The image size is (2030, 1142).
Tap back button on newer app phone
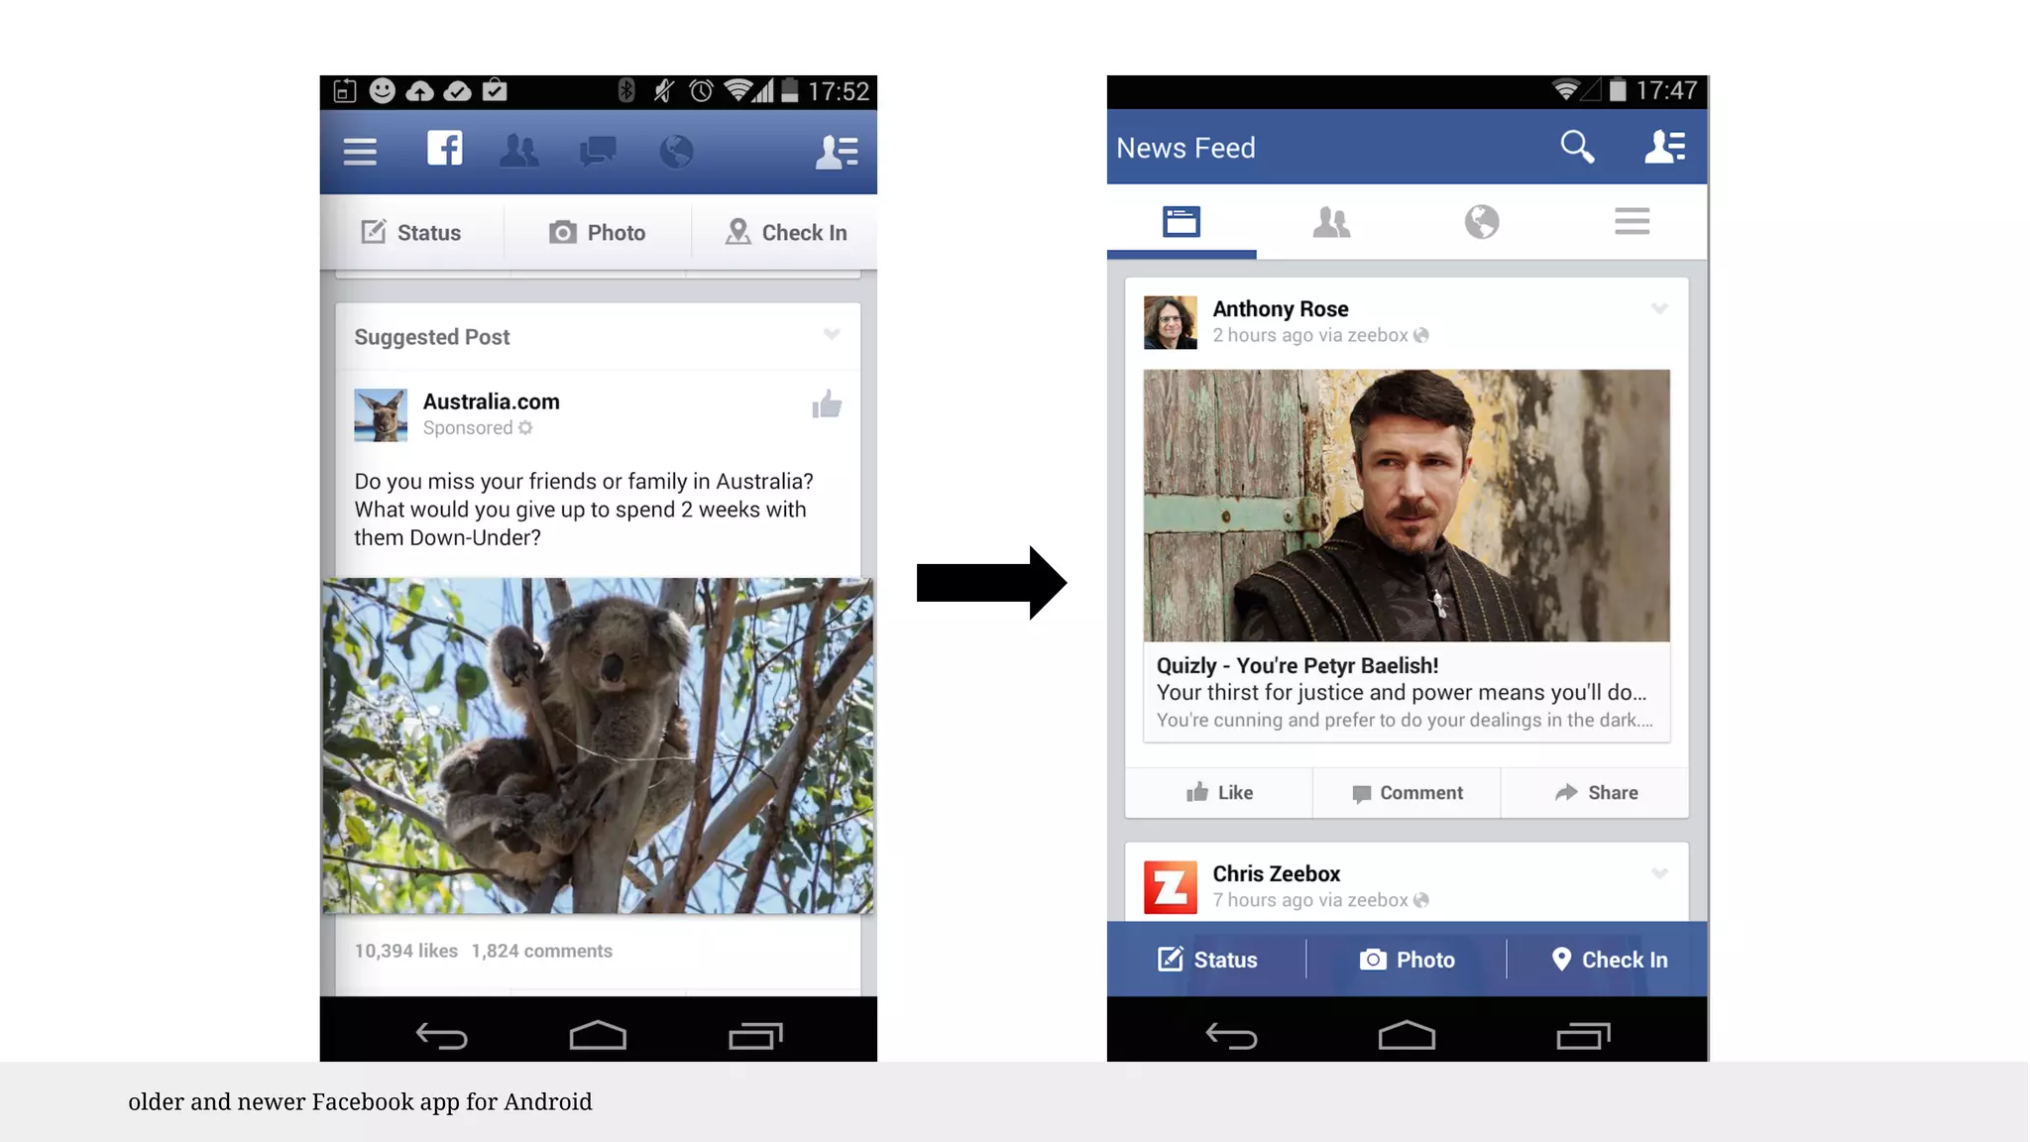pyautogui.click(x=1231, y=1036)
